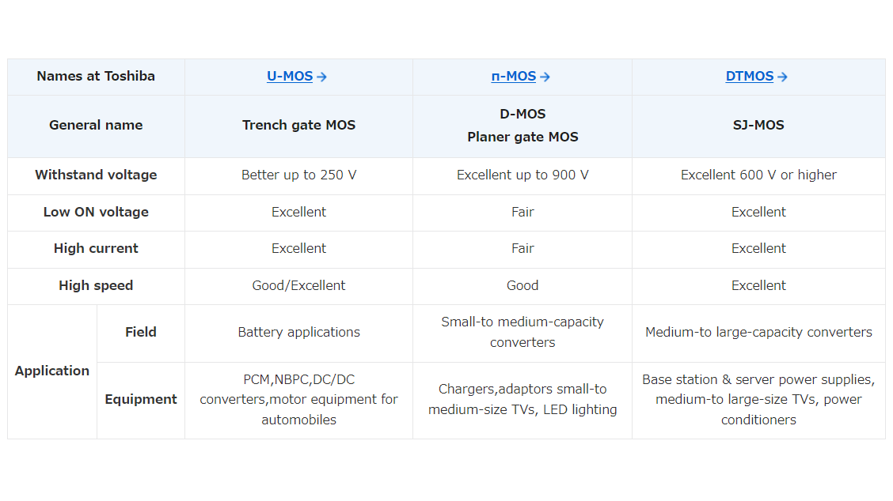
Task: Click the arrow icon beside DTMOS
Action: [x=782, y=77]
